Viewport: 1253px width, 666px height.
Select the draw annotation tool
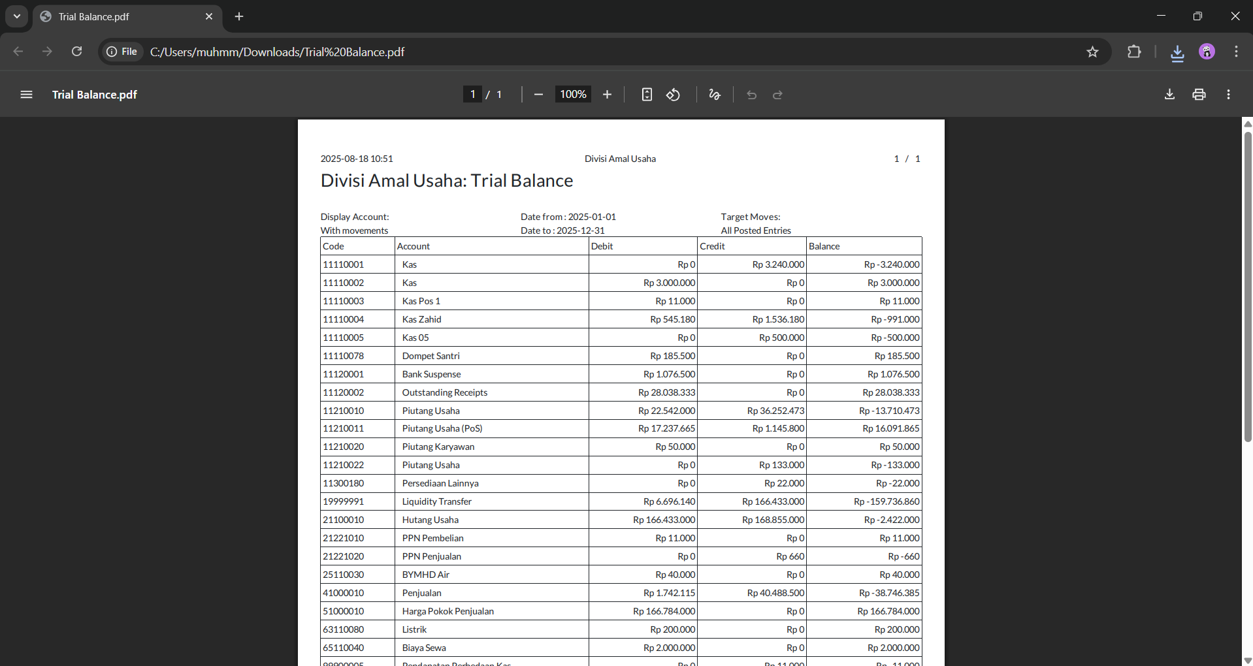point(715,95)
